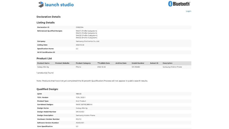Click the Archive Date column header

point(121,63)
